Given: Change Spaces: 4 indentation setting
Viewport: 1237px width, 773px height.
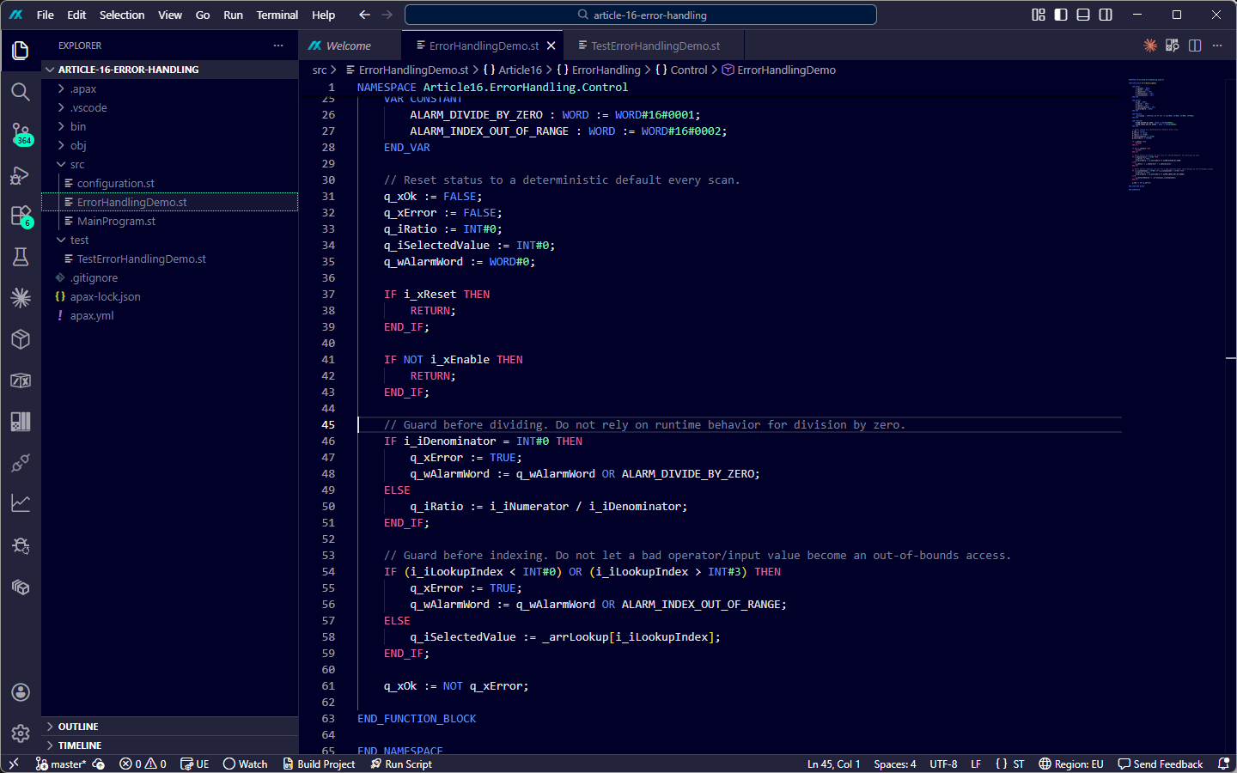Looking at the screenshot, I should [895, 764].
